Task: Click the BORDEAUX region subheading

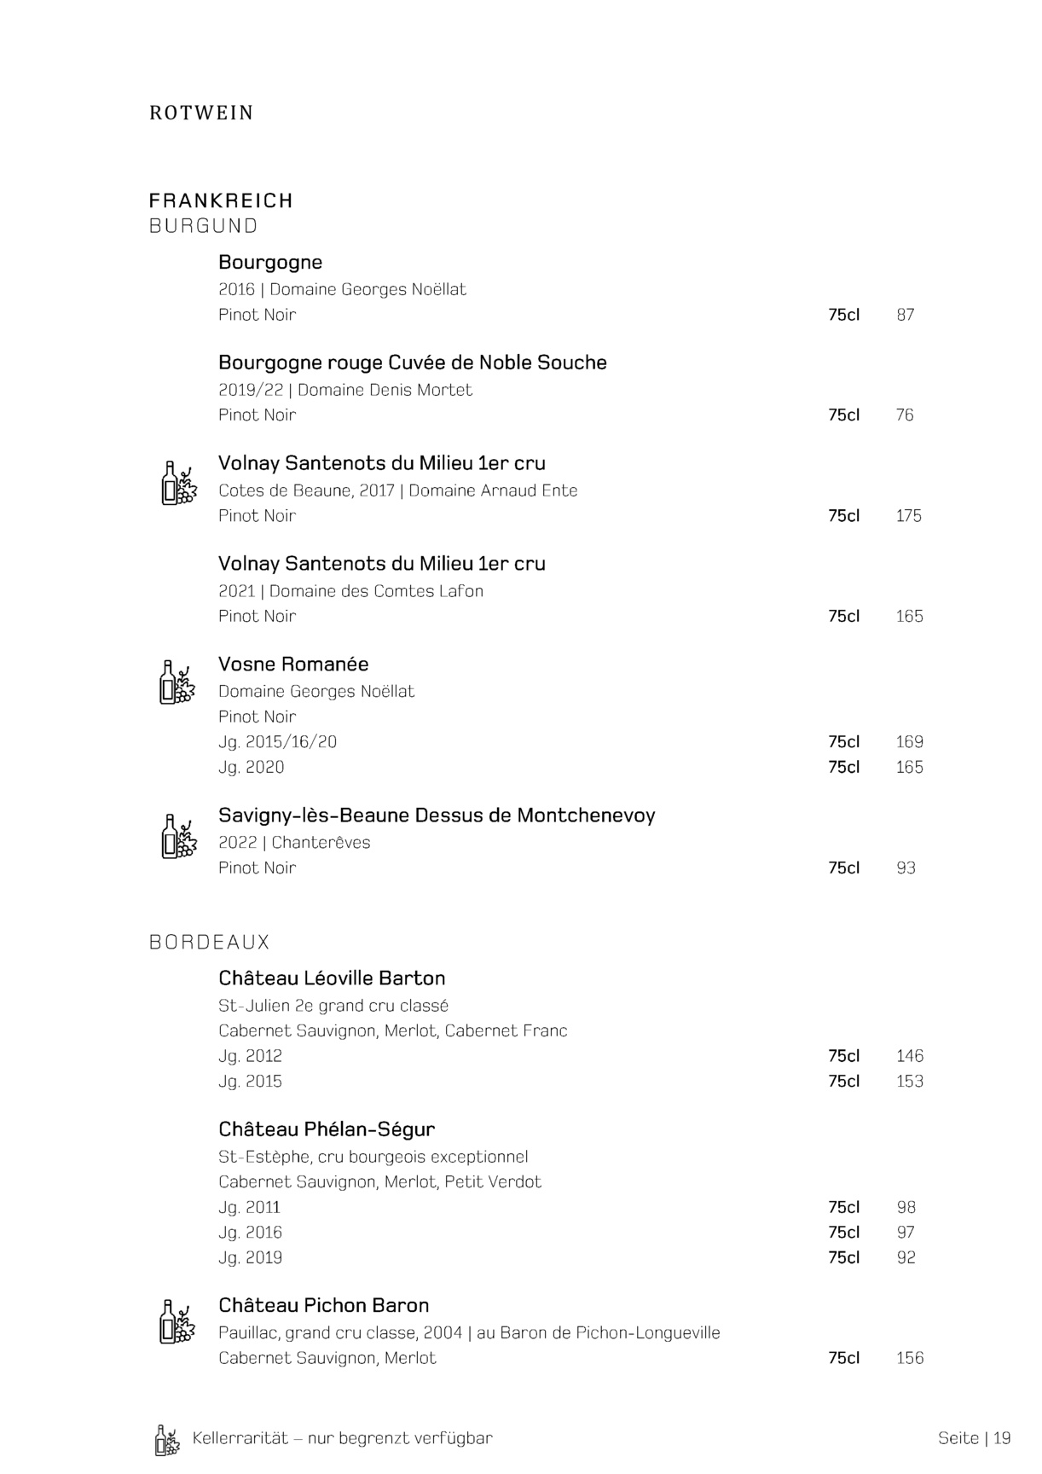Action: coord(209,942)
